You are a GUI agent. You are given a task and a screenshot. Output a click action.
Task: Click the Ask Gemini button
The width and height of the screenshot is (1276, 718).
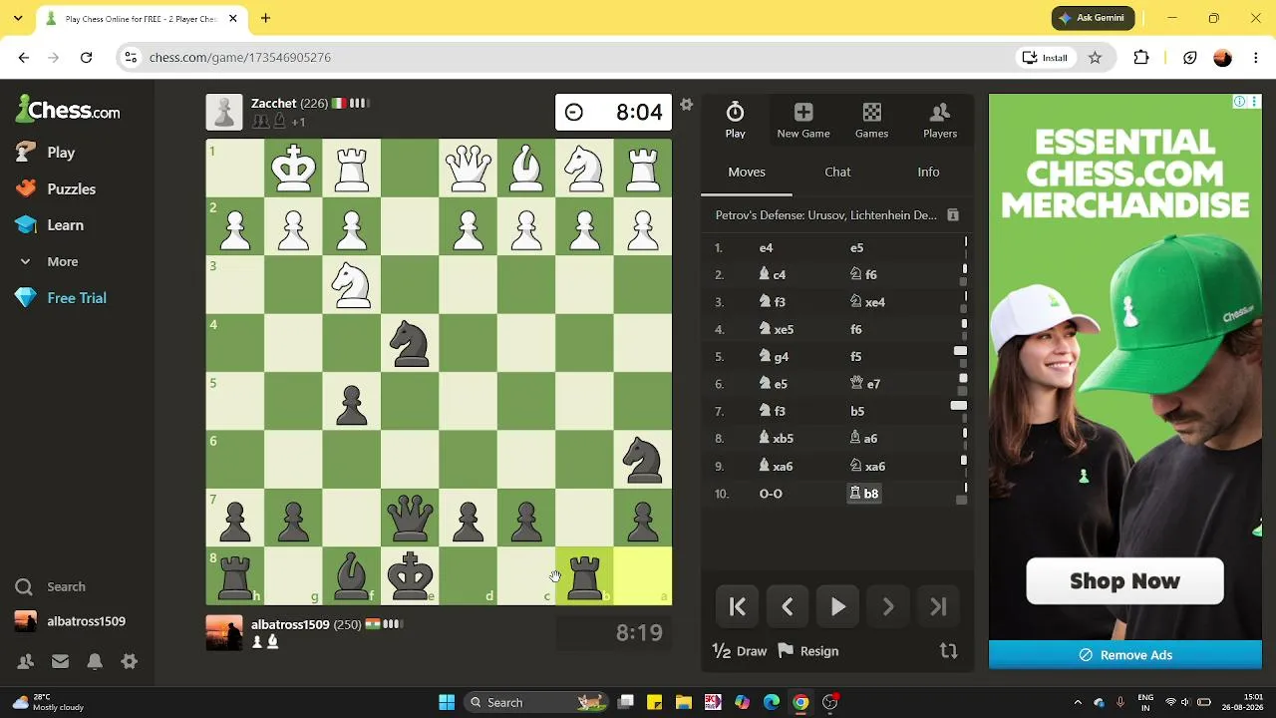pos(1094,18)
